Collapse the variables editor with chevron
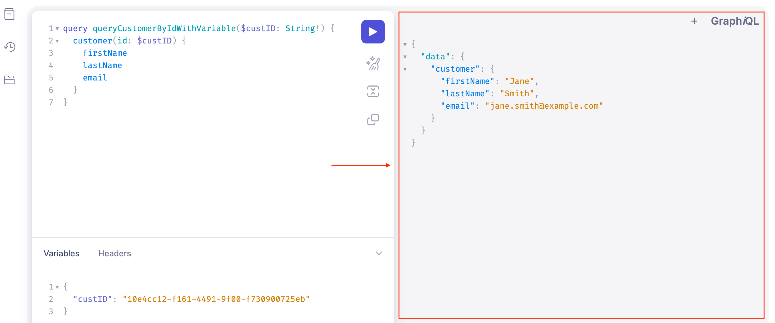 378,253
